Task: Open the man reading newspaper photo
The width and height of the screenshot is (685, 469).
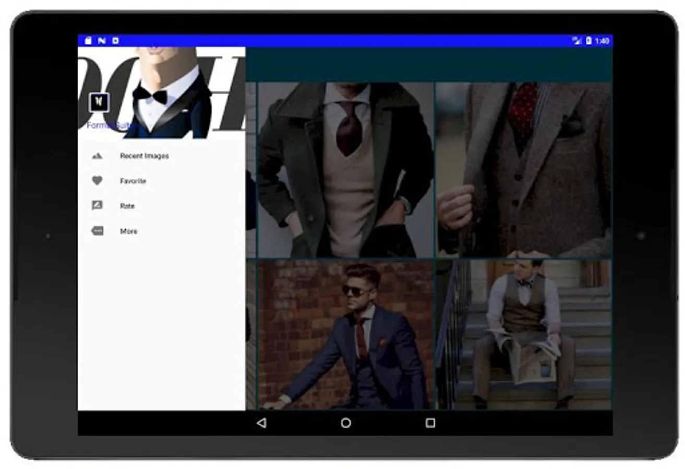Action: coord(524,335)
